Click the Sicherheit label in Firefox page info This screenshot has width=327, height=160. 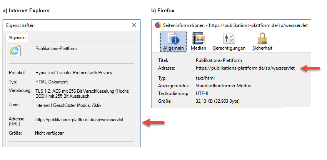pyautogui.click(x=262, y=48)
